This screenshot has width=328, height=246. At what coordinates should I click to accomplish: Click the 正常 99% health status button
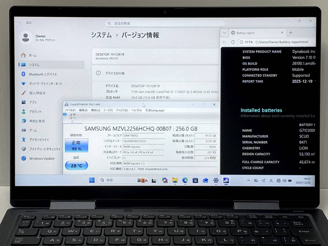76,146
